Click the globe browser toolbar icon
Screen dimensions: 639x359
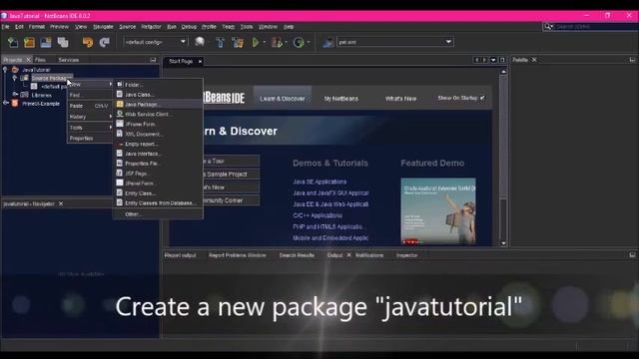(200, 42)
